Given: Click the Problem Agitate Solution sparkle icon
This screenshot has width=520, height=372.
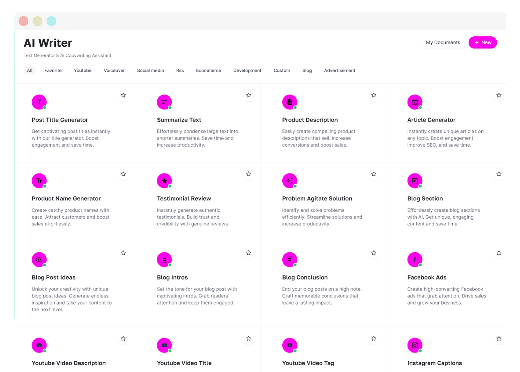Looking at the screenshot, I should [x=290, y=181].
